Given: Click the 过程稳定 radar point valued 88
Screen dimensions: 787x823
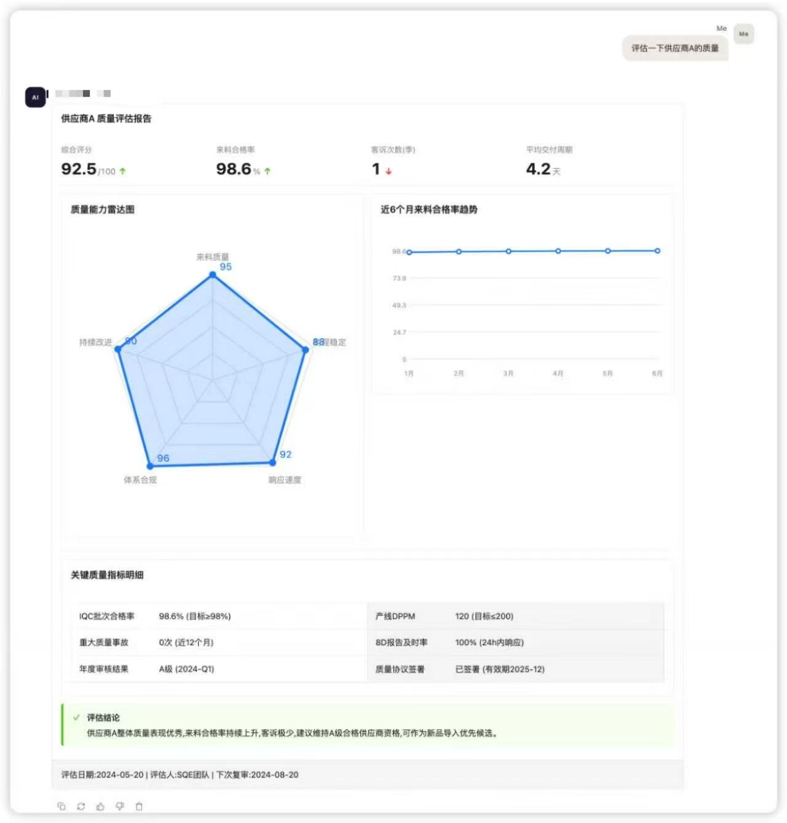Looking at the screenshot, I should point(305,350).
